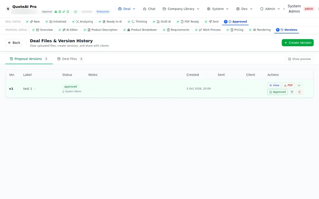Click the PDF Ready deal status step
The height and width of the screenshot is (199, 319).
point(188,22)
